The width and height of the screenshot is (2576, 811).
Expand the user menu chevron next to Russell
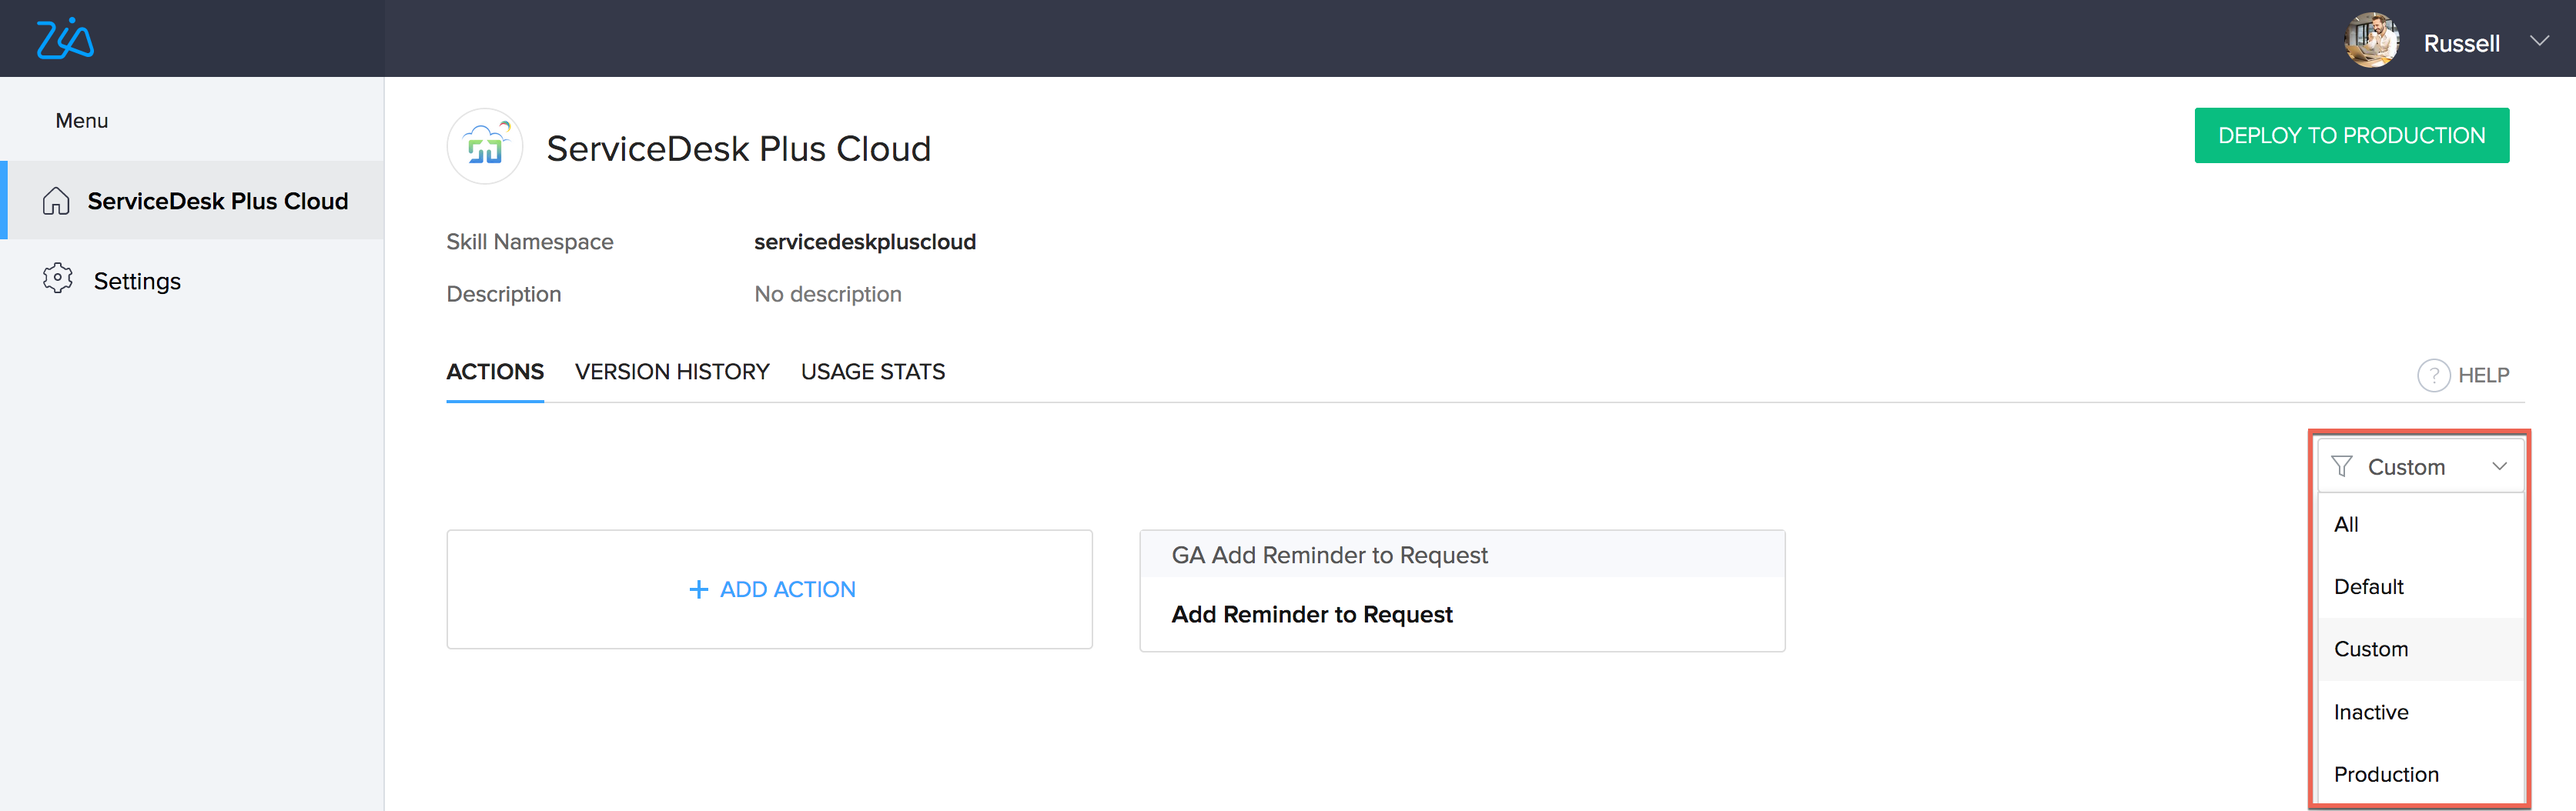click(x=2539, y=41)
